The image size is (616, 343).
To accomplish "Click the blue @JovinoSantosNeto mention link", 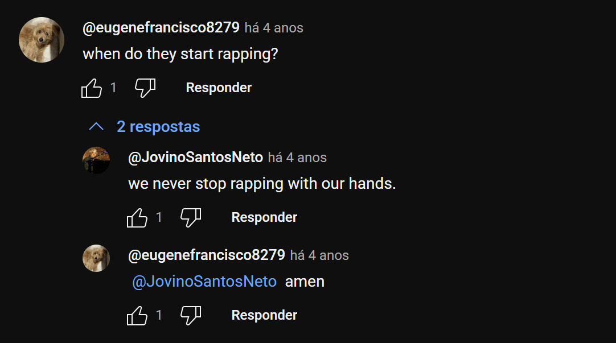I will pos(204,282).
